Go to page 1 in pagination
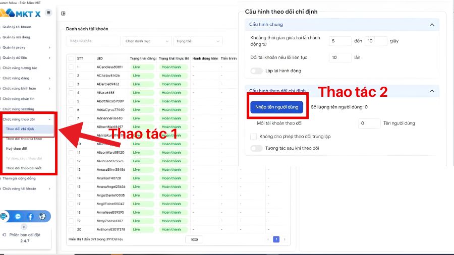 (x=276, y=239)
